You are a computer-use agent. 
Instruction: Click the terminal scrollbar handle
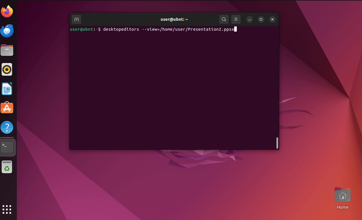point(277,143)
